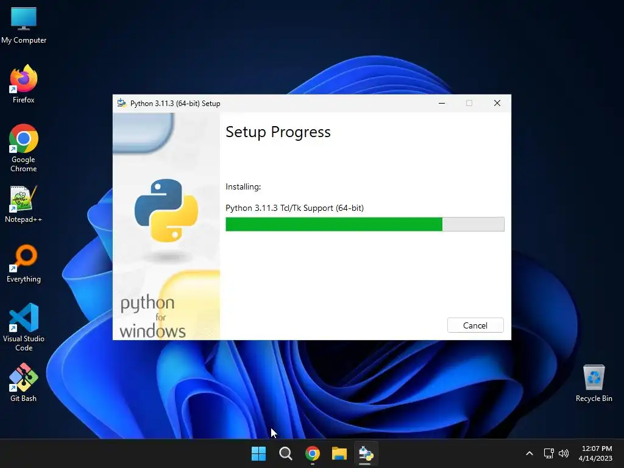
Task: Open Chrome from the taskbar
Action: [x=313, y=453]
